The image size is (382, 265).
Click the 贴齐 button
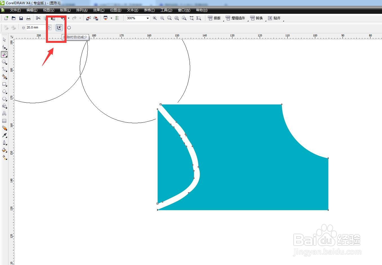(x=274, y=18)
